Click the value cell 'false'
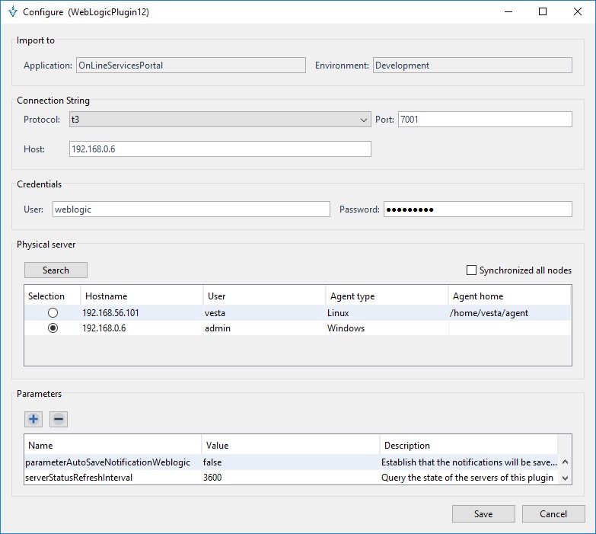 [291, 462]
